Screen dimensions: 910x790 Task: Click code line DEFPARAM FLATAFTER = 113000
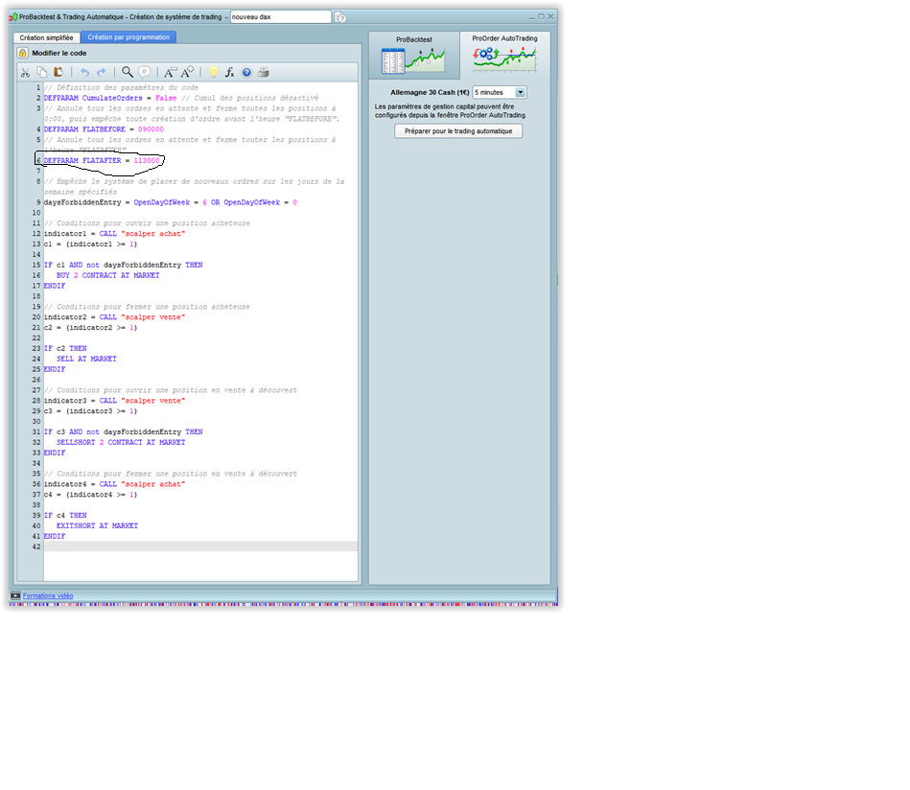[102, 161]
